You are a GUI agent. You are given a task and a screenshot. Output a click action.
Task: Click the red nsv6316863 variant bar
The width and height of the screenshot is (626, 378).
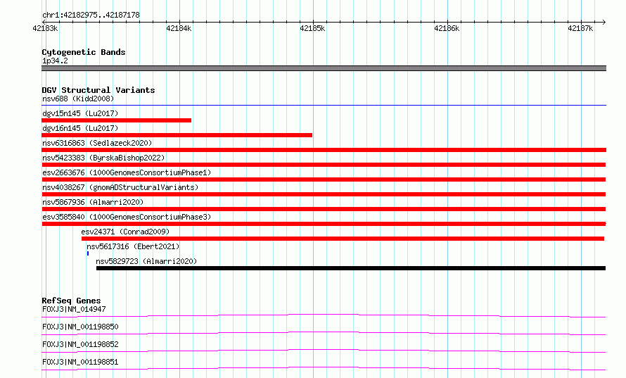pos(324,150)
